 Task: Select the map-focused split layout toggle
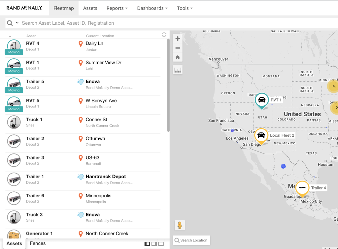pyautogui.click(x=154, y=244)
